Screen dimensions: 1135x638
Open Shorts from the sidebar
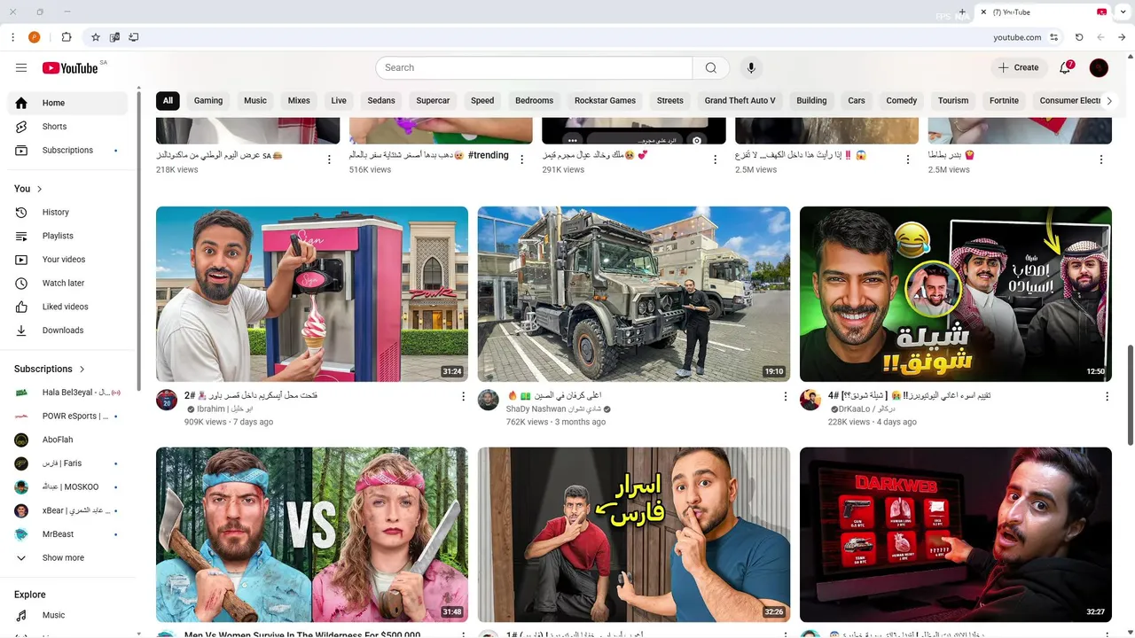[68, 127]
